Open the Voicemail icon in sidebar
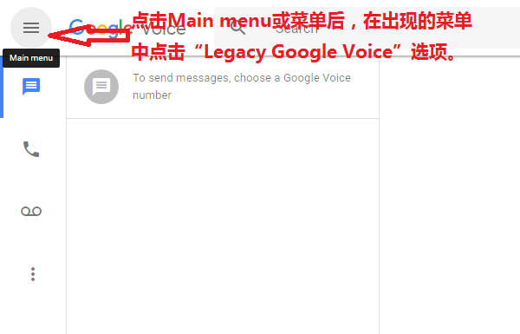The image size is (520, 334). point(31,211)
